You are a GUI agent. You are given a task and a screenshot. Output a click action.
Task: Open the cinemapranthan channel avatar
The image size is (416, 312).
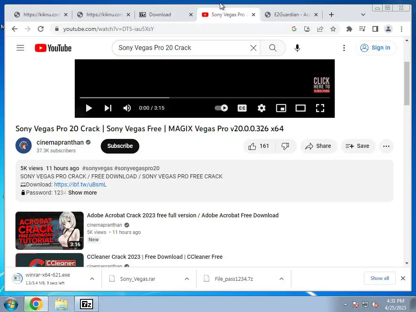pos(24,145)
